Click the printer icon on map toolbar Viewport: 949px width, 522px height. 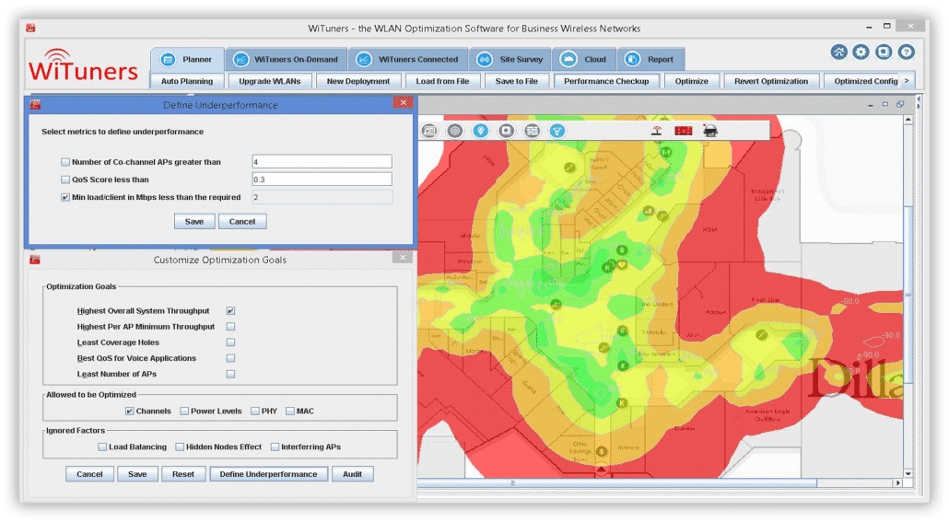[710, 131]
